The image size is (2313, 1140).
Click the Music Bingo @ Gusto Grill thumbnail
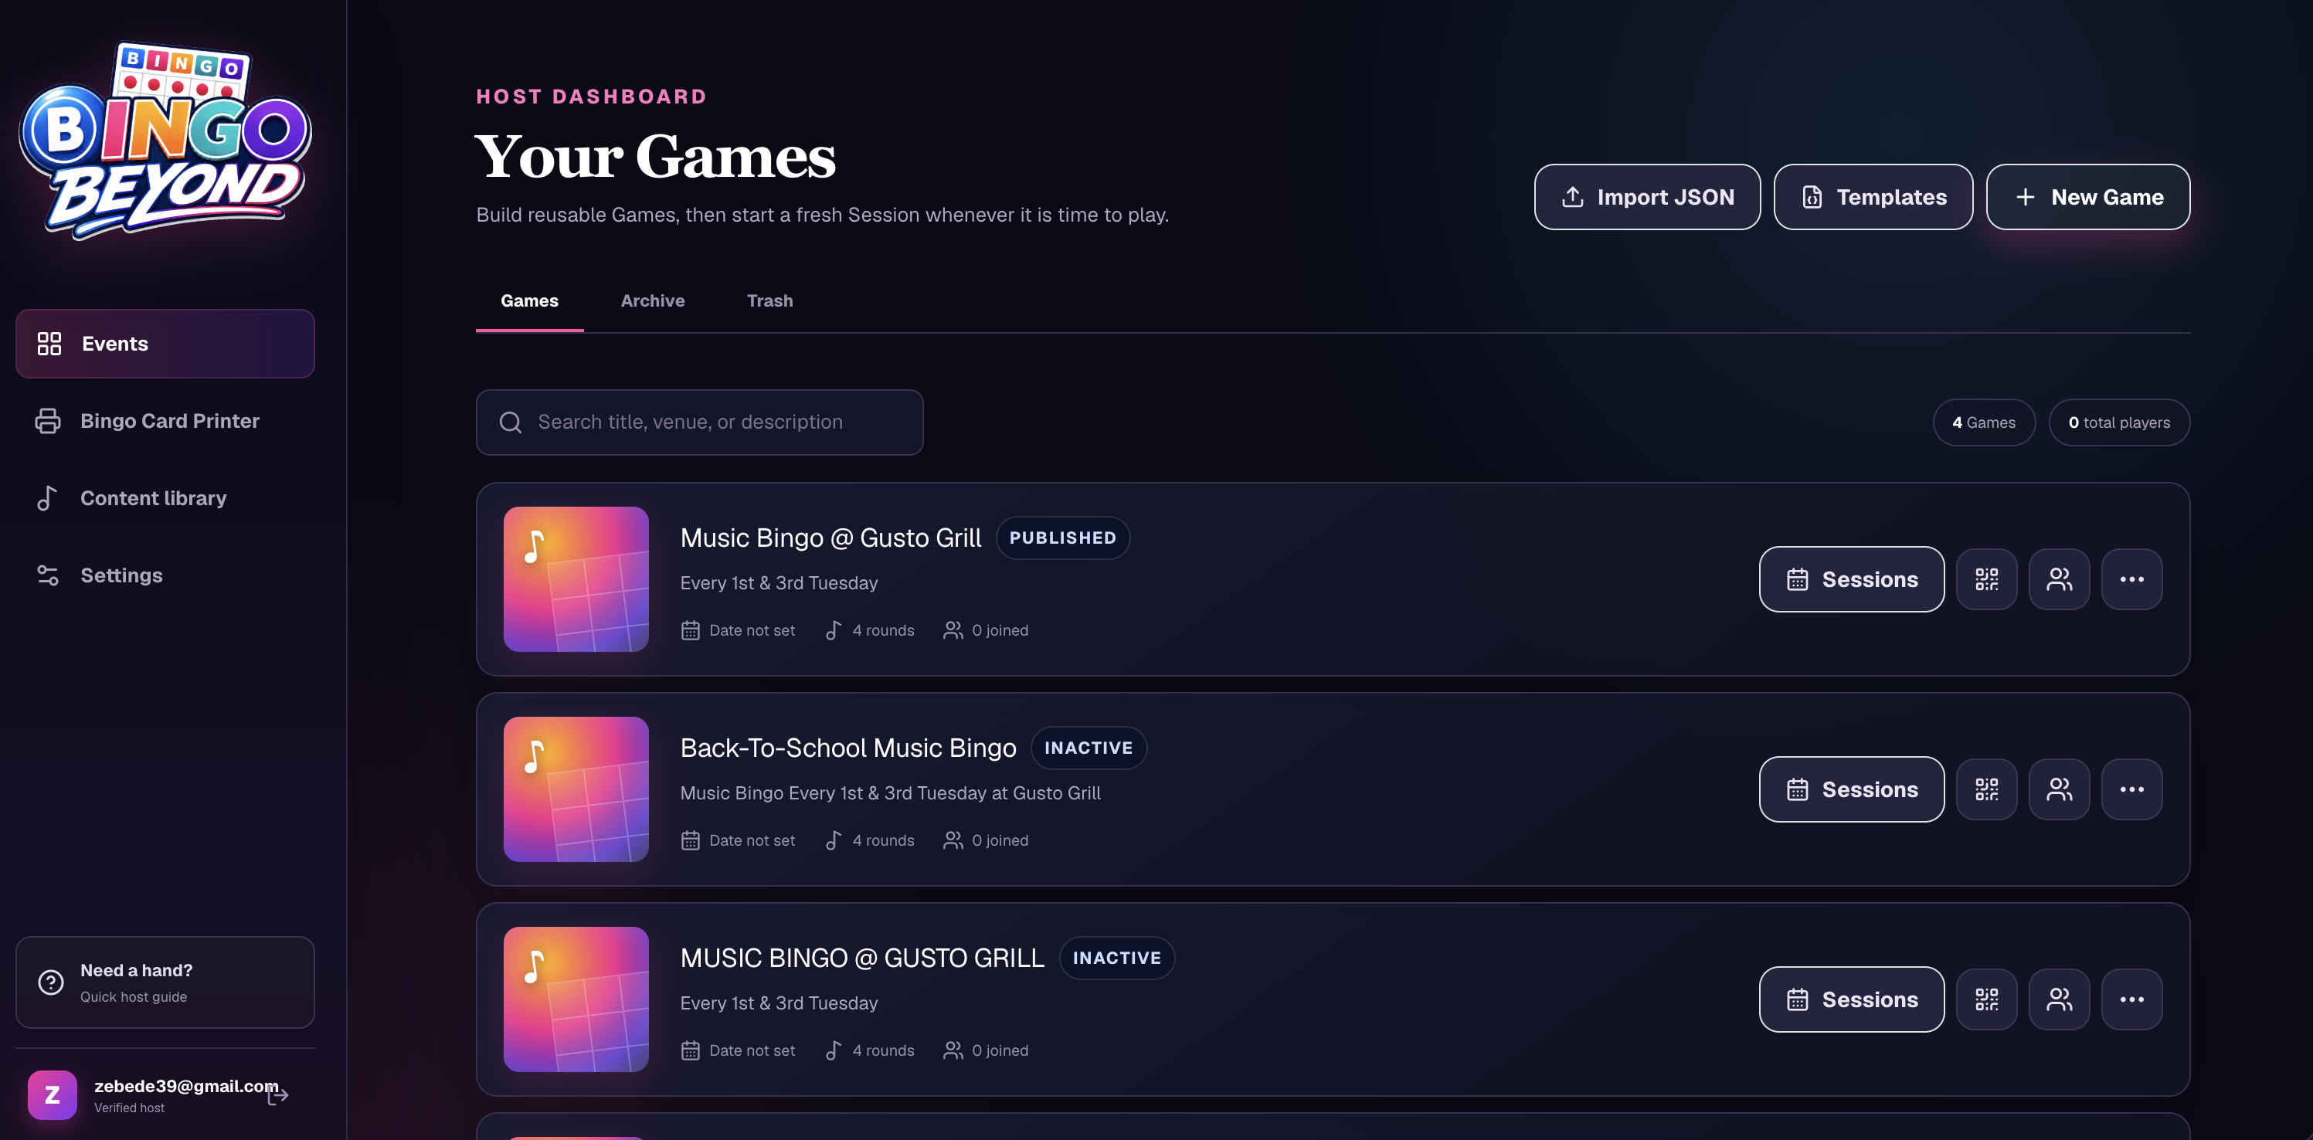coord(576,579)
